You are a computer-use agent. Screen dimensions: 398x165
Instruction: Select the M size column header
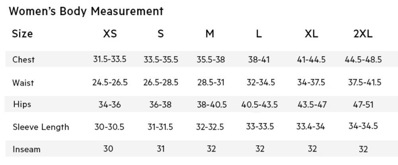210,34
